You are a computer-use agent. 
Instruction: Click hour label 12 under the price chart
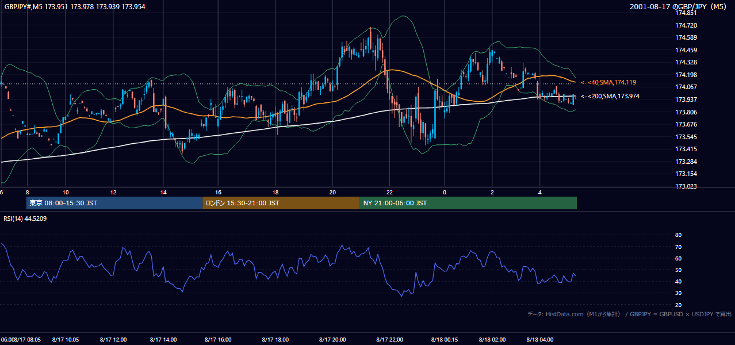[113, 192]
